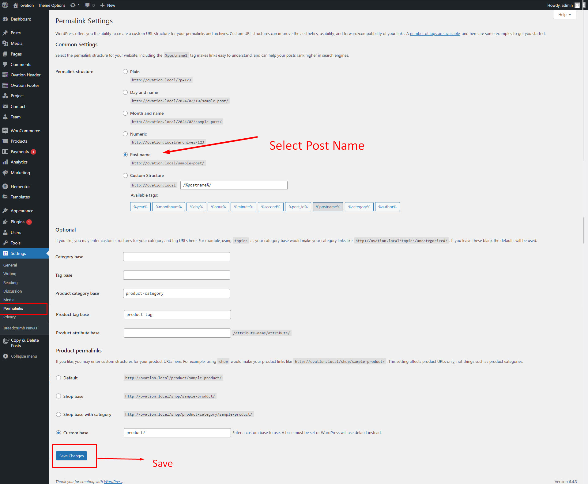Click the Marketing megaphone icon

coord(5,173)
